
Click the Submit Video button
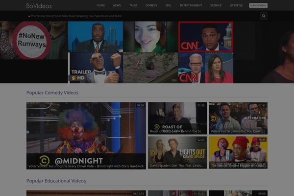coord(258,5)
